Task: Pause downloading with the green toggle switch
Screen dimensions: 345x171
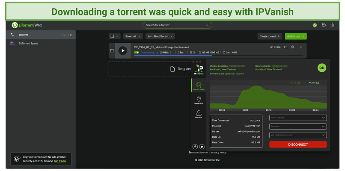Action: [x=137, y=53]
